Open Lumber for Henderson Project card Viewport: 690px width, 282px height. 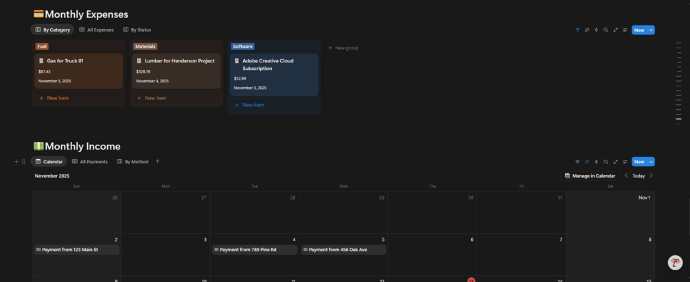tap(176, 71)
